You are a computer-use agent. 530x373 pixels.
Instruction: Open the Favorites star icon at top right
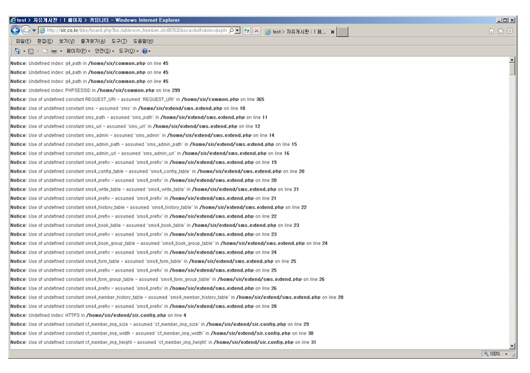tap(500, 31)
